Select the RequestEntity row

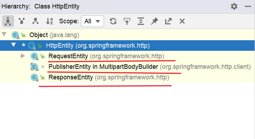click(x=127, y=56)
